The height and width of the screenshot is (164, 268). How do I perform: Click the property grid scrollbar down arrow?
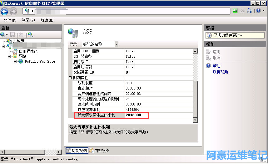pos(195,120)
